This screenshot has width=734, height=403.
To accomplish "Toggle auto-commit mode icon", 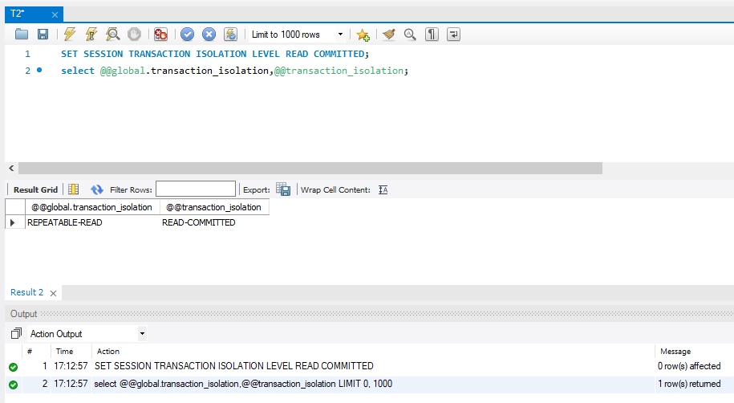I will tap(231, 35).
